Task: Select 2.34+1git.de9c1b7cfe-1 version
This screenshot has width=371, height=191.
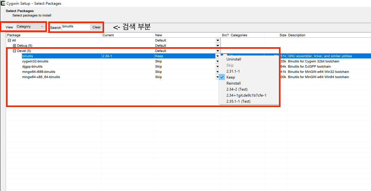Action: click(248, 95)
